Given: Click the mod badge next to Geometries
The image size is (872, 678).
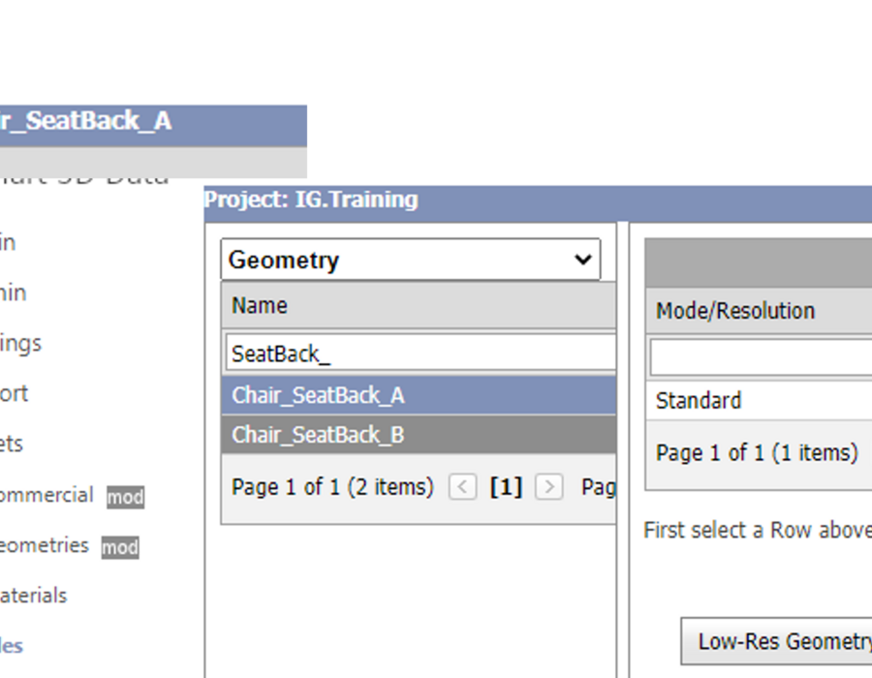Looking at the screenshot, I should 120,547.
